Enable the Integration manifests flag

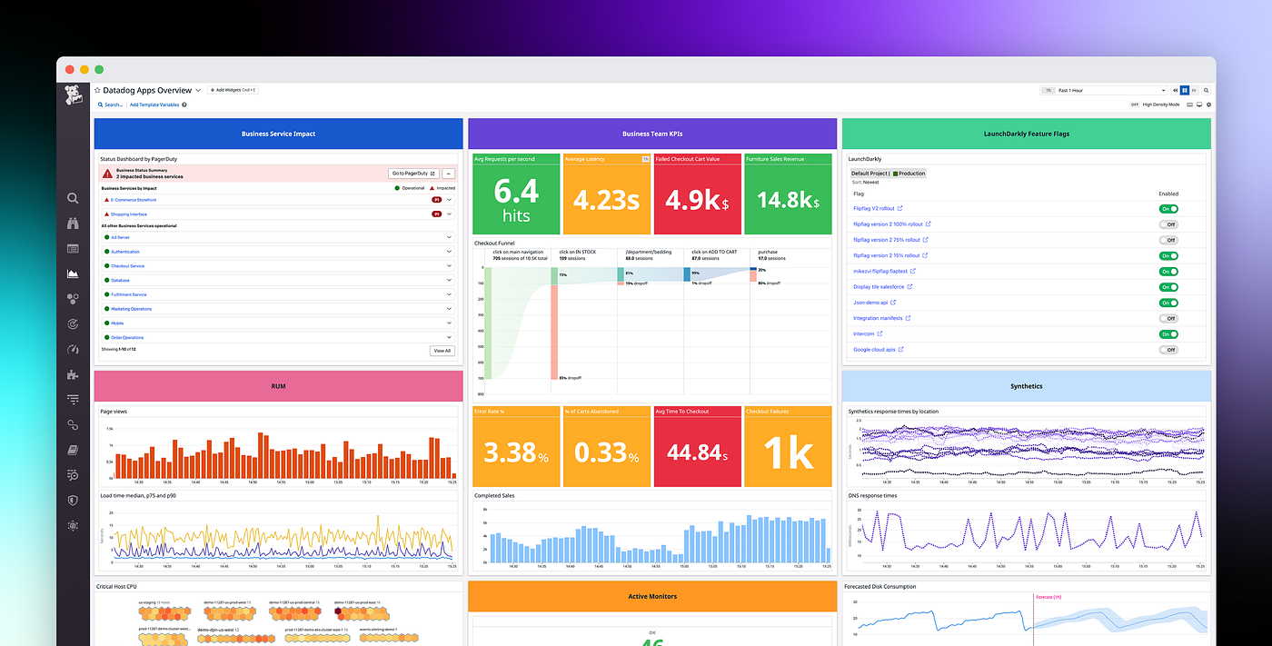coord(1168,318)
